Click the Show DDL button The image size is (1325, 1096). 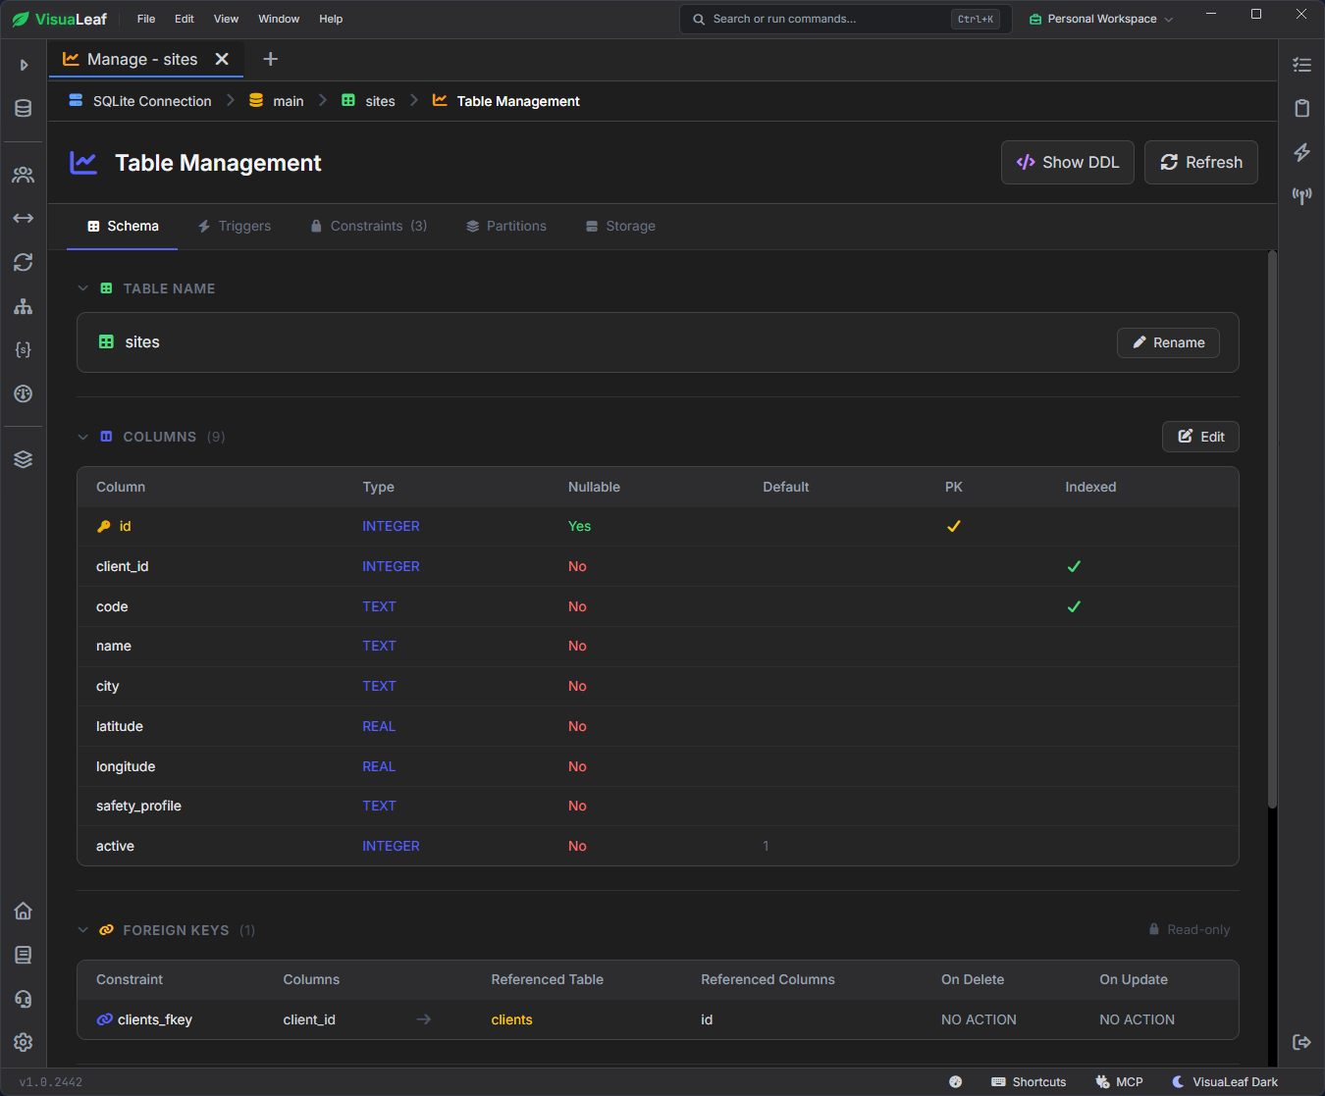[x=1068, y=162]
